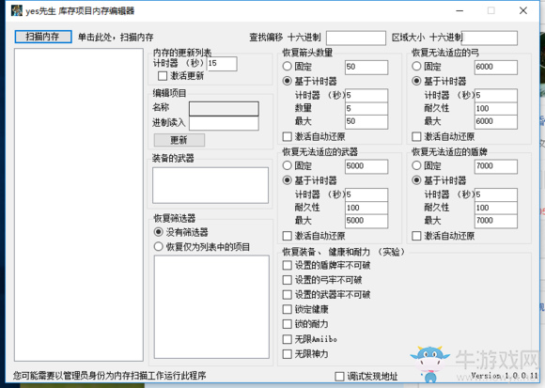Close the memory editor window
The height and width of the screenshot is (388, 545).
pos(523,10)
